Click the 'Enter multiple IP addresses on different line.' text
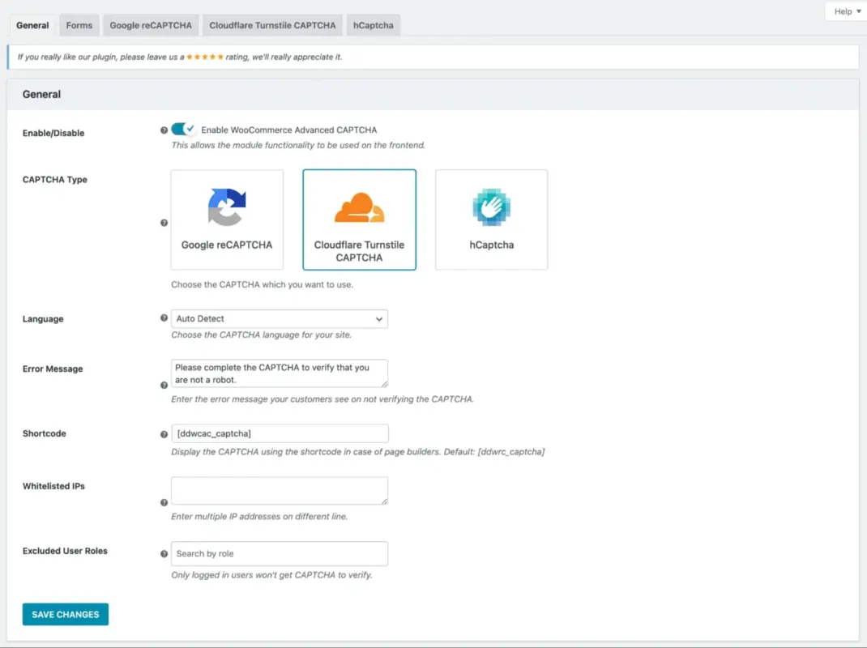 tap(259, 517)
